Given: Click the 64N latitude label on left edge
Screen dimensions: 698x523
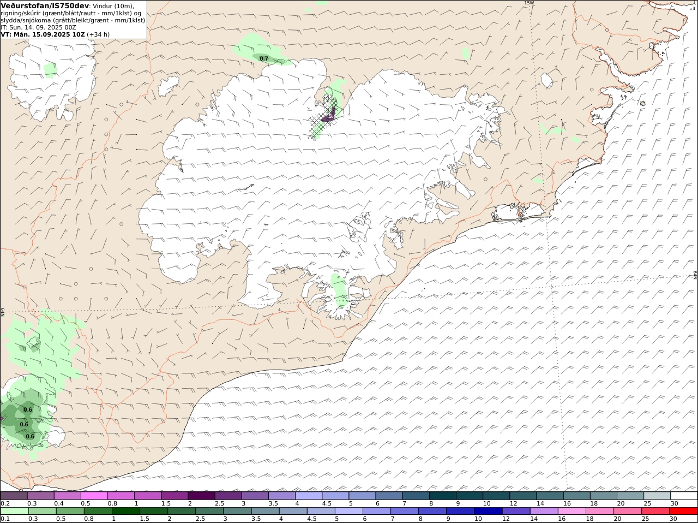Looking at the screenshot, I should pos(3,312).
